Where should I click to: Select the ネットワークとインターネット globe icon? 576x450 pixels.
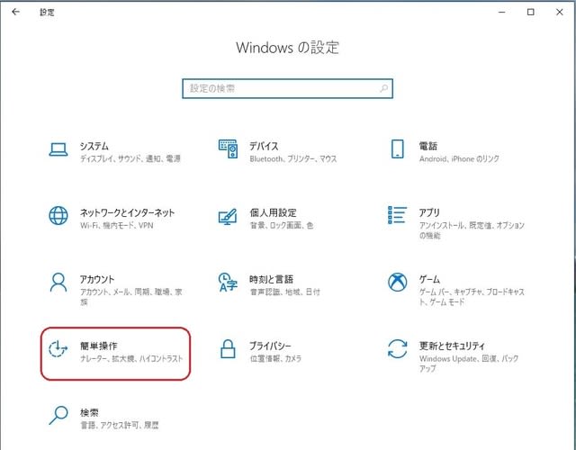pos(58,215)
